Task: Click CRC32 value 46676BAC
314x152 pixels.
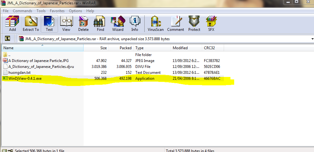Action: (x=212, y=78)
